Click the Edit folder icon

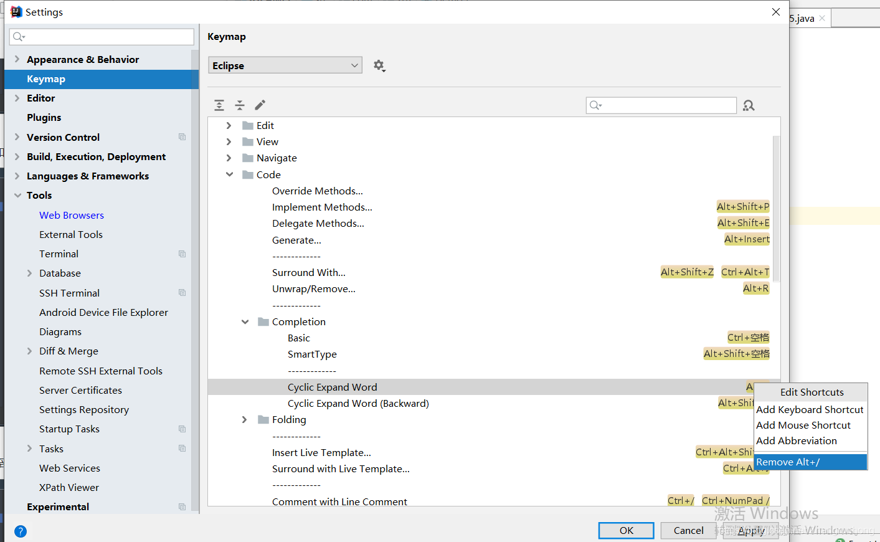pos(248,125)
